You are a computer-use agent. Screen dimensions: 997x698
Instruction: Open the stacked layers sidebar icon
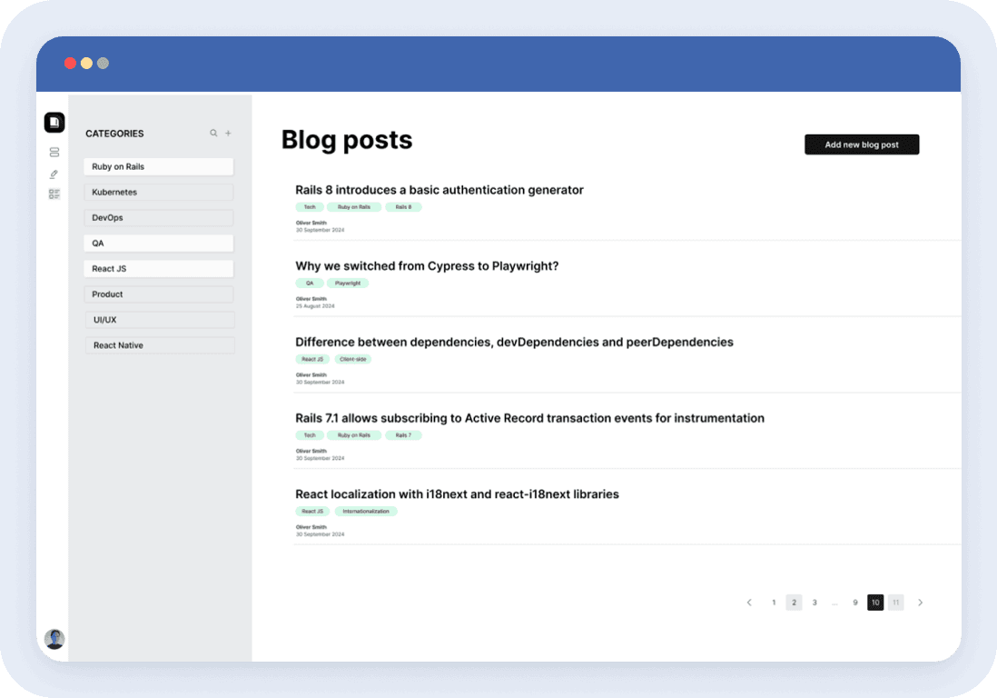click(x=54, y=153)
